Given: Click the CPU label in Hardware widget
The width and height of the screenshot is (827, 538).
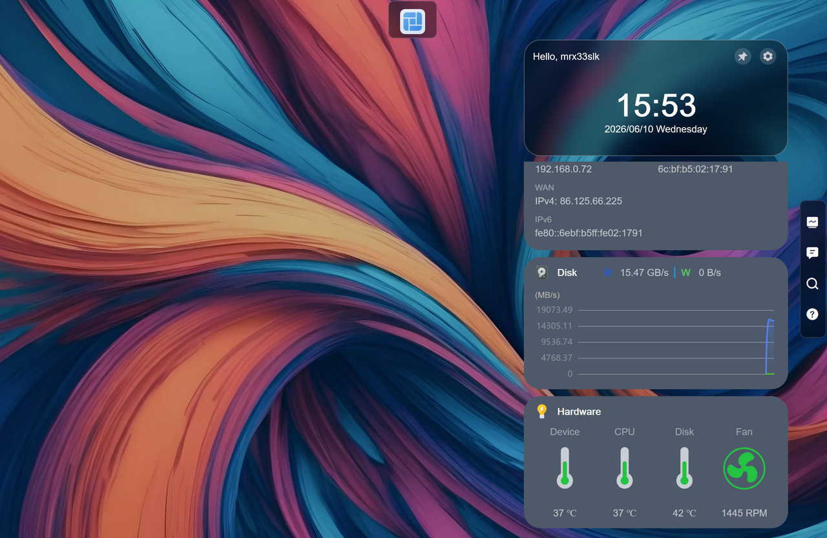Looking at the screenshot, I should coord(624,431).
